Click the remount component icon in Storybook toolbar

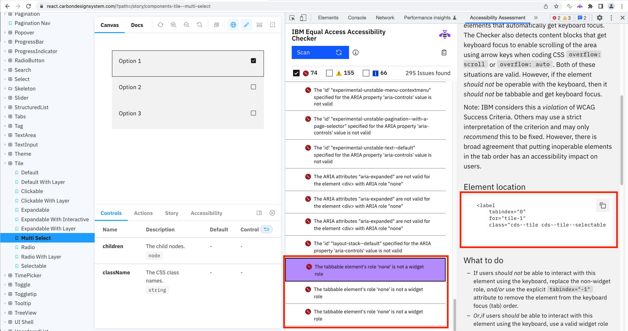coord(160,25)
